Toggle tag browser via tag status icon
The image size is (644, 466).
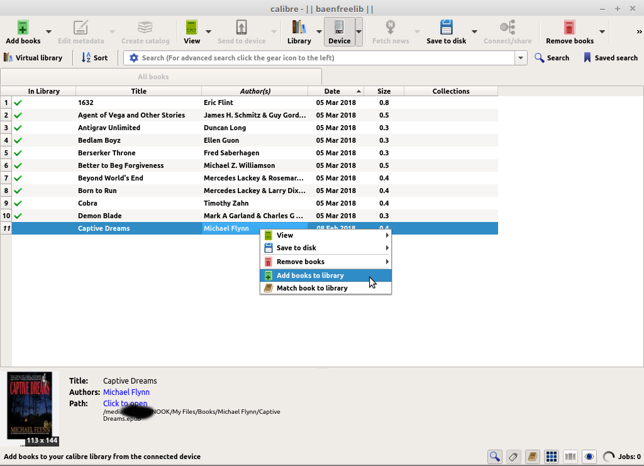tap(513, 457)
